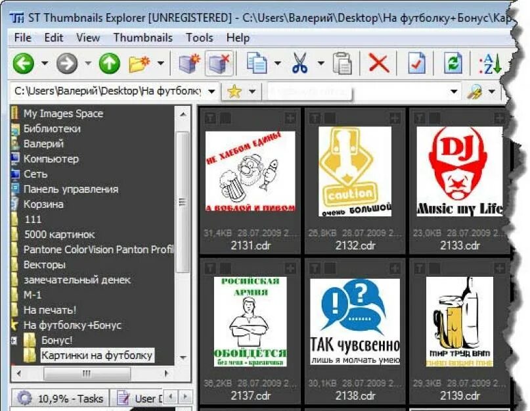Click the new cube with orange star icon

point(189,63)
